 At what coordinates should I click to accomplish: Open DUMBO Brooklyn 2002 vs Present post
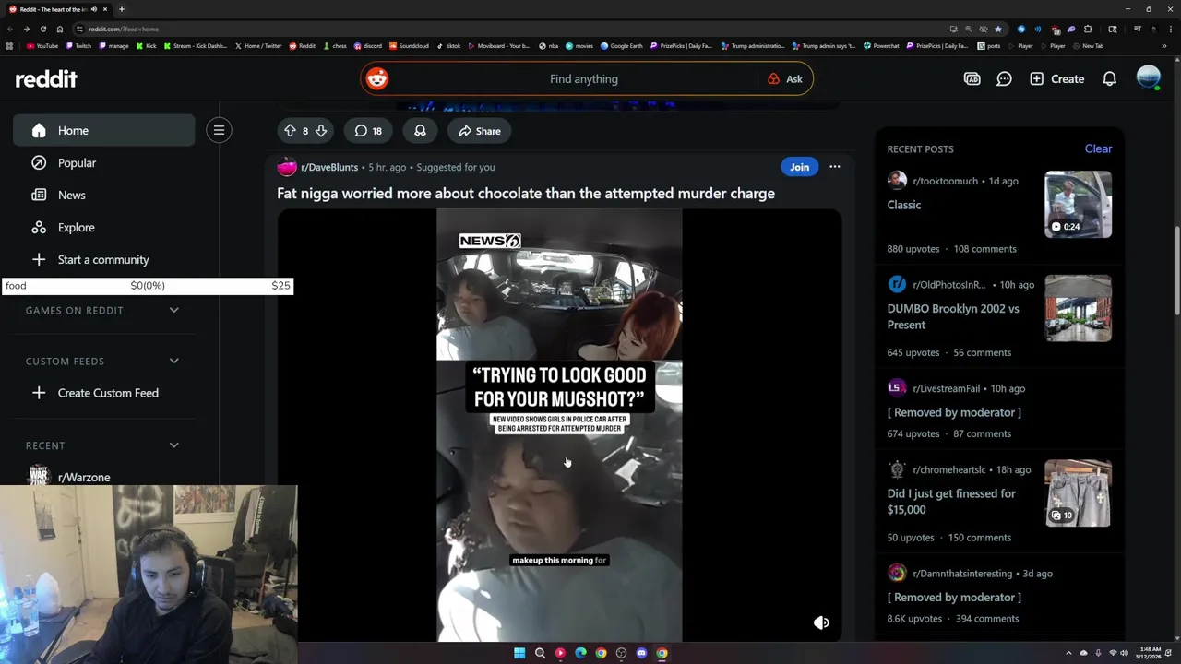pos(953,316)
